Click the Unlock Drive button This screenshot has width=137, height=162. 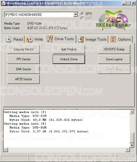click(x=69, y=59)
